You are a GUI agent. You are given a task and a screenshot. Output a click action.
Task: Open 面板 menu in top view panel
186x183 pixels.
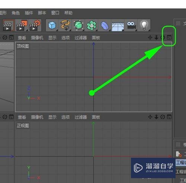click(96, 38)
